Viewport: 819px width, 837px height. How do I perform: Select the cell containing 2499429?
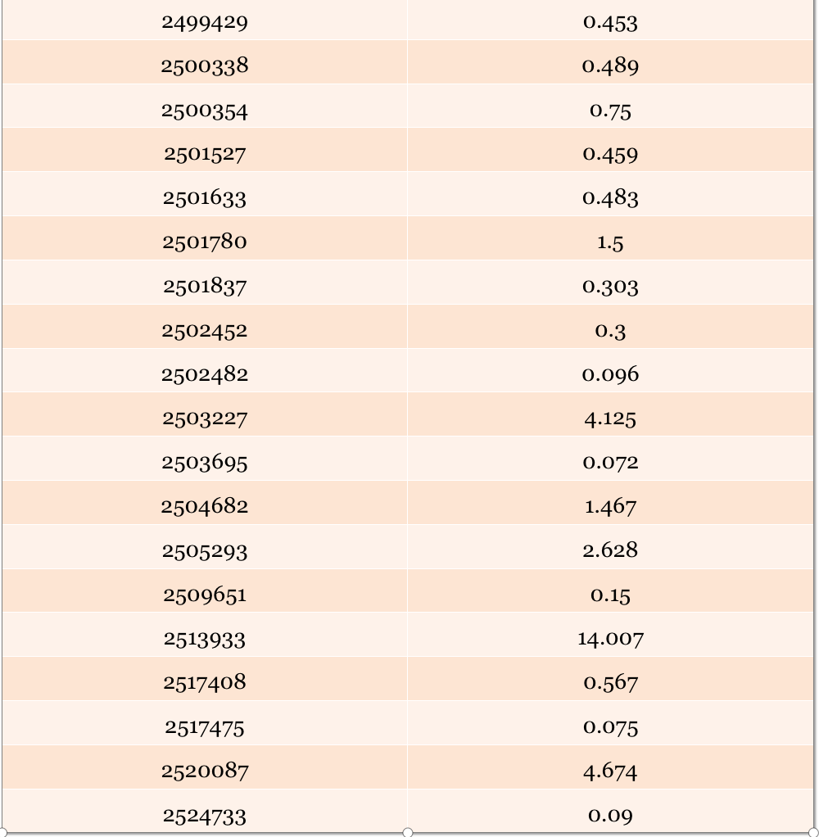(205, 20)
